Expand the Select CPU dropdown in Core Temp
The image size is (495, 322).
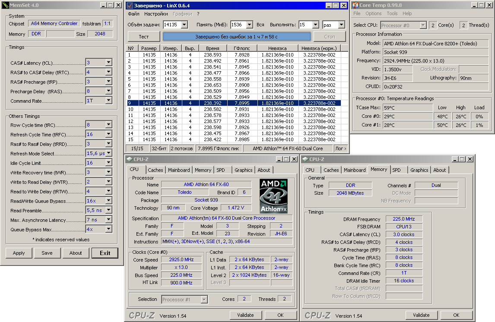coord(423,25)
